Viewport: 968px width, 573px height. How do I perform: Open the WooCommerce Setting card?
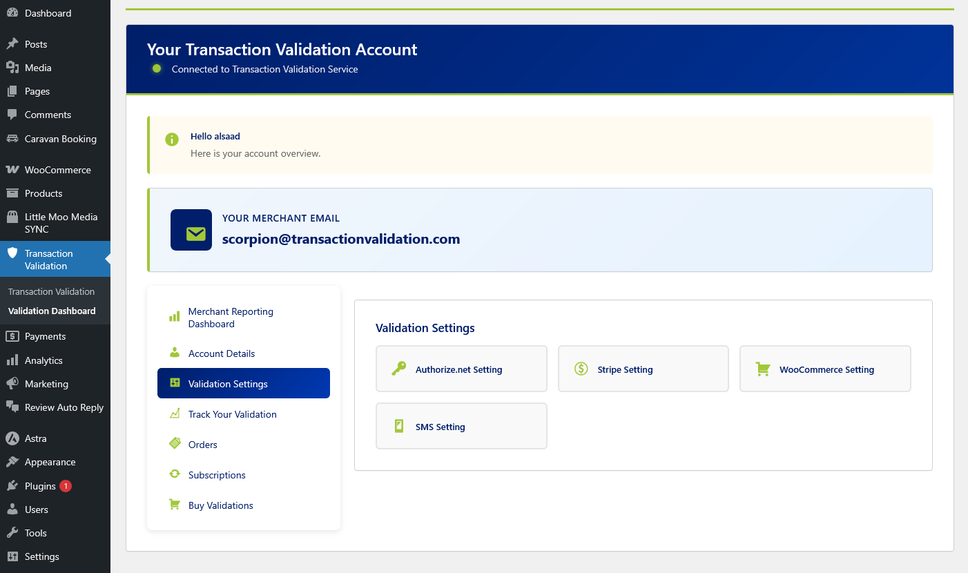point(825,369)
